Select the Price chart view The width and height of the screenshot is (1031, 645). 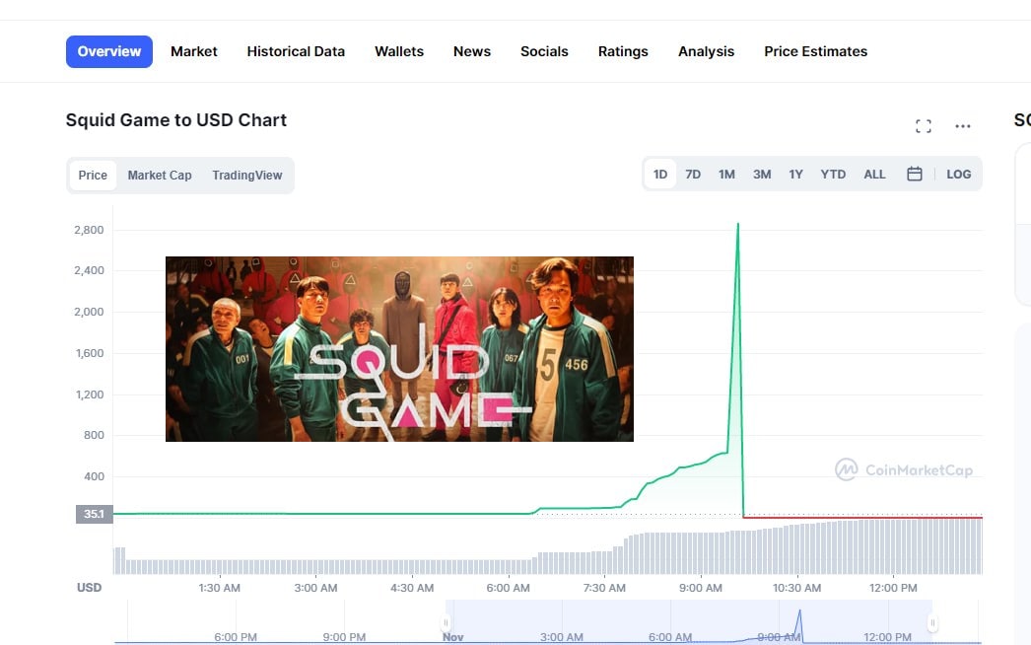93,176
